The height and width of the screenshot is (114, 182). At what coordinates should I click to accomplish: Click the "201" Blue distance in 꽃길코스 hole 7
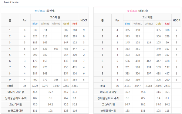[x=127, y=67]
